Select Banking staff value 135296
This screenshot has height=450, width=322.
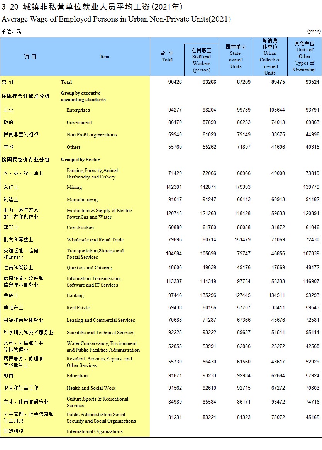[208, 295]
